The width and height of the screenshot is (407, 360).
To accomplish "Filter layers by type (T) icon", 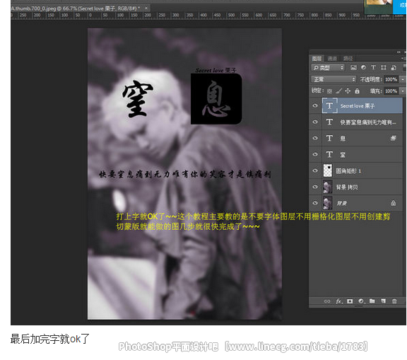I will (x=373, y=67).
